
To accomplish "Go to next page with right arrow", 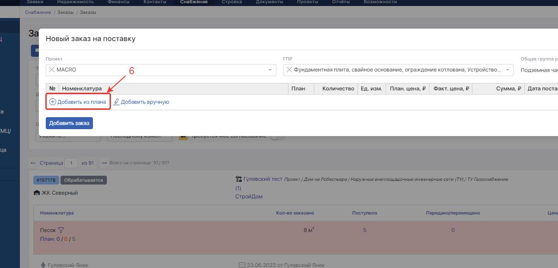I will [x=104, y=163].
